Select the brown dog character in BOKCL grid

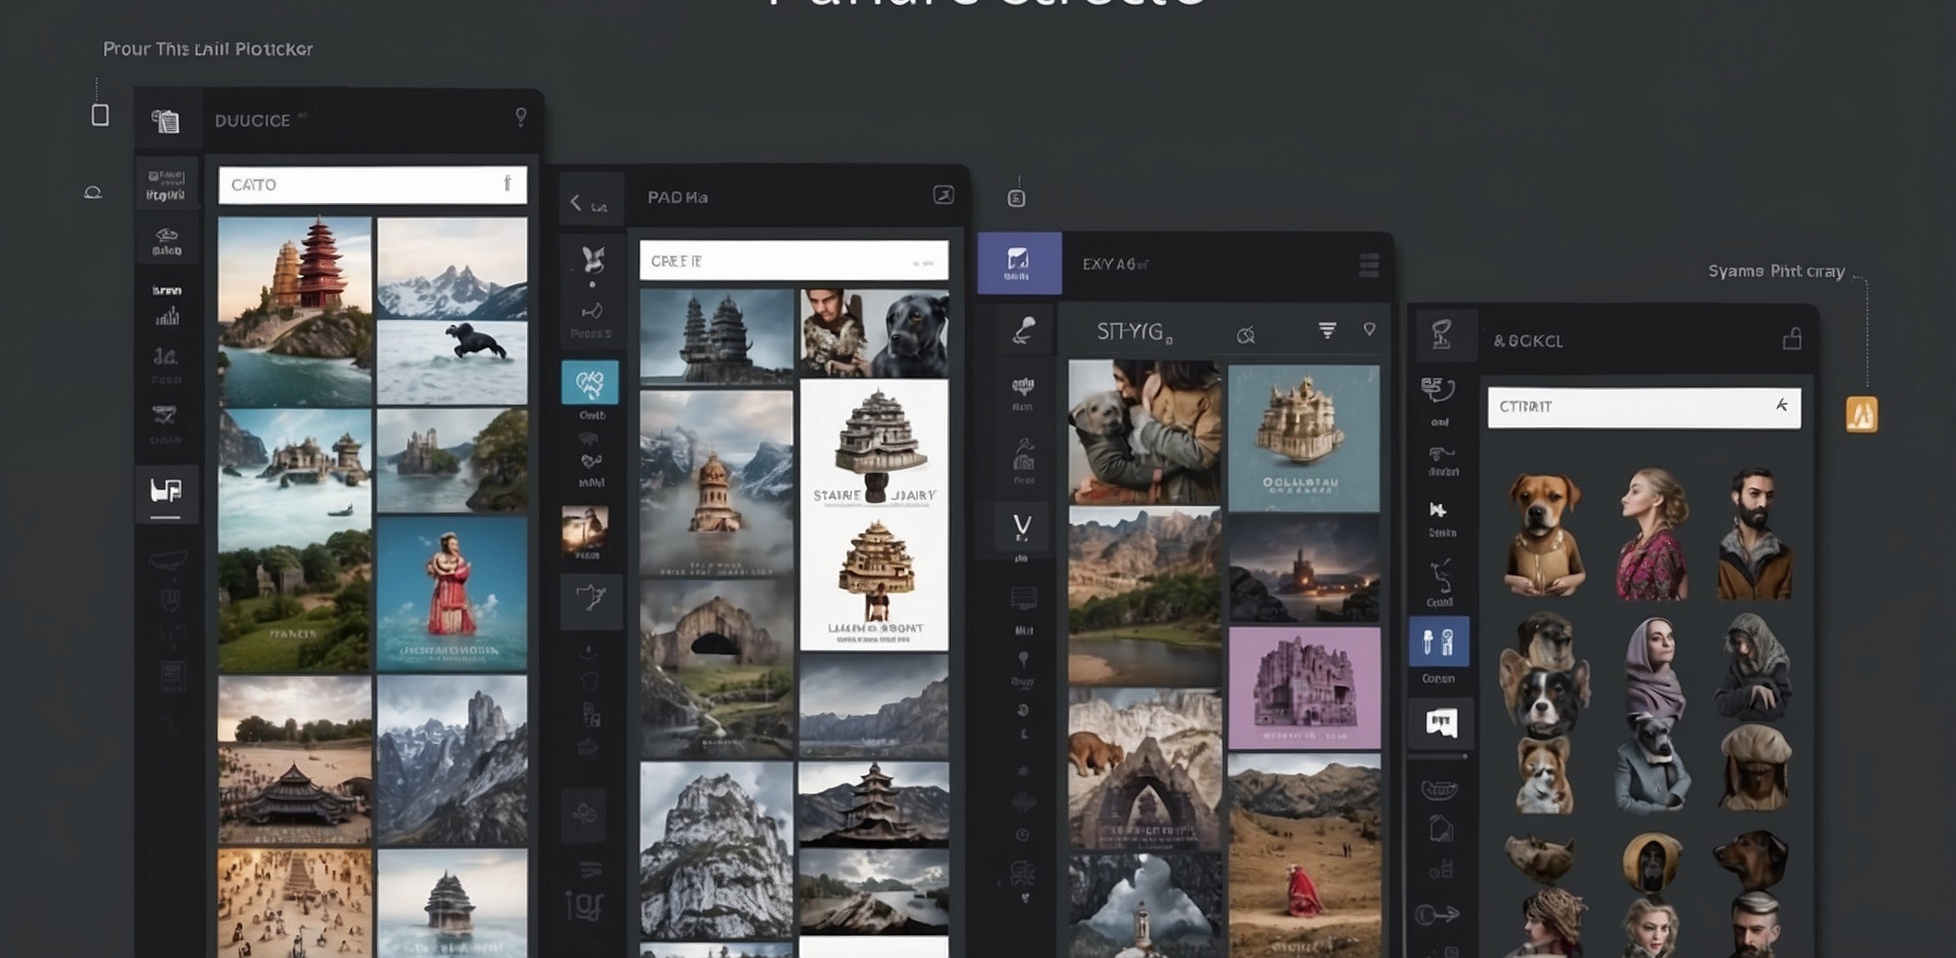tap(1543, 534)
